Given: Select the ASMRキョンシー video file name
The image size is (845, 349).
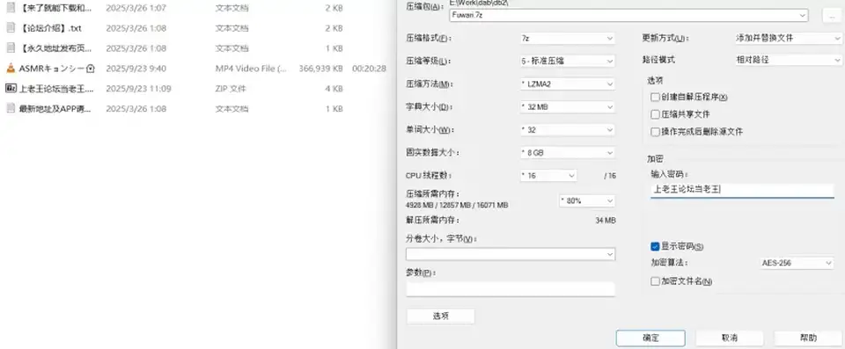Looking at the screenshot, I should click(x=56, y=69).
